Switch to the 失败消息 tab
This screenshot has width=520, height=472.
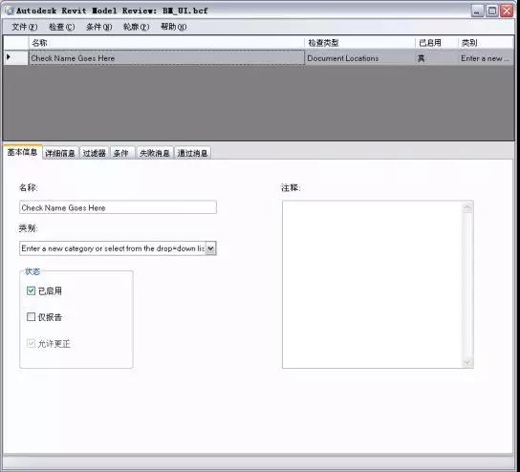155,153
